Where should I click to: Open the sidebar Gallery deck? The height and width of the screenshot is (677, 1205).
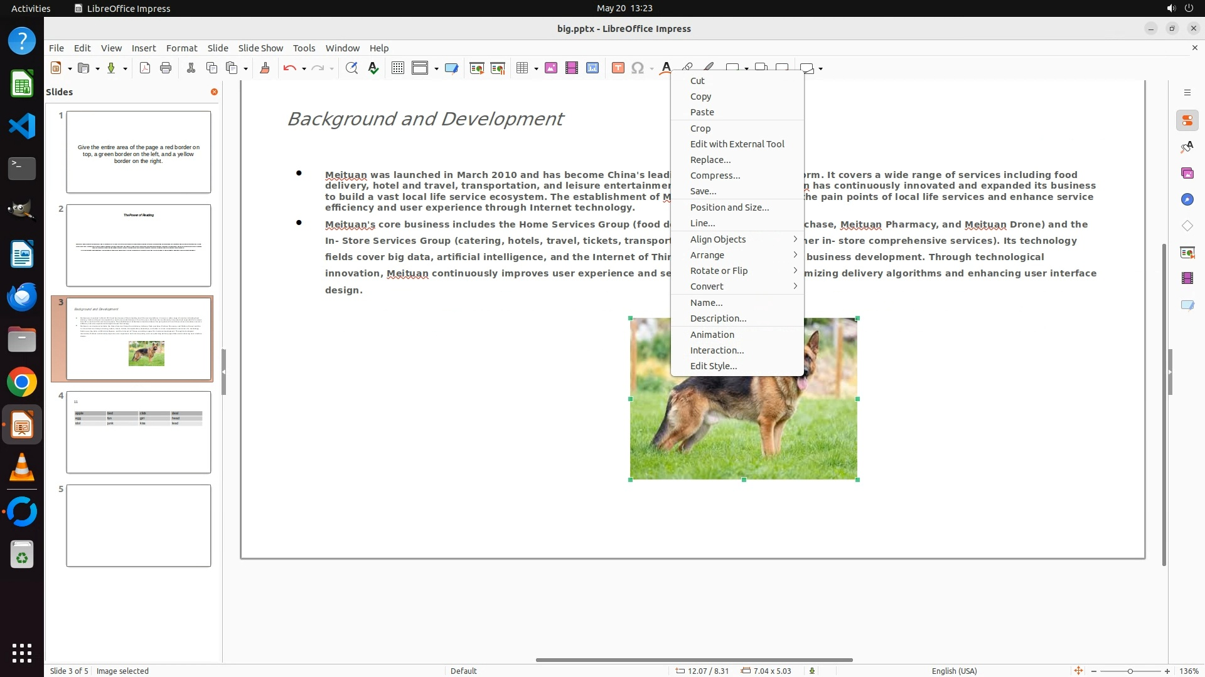coord(1187,173)
